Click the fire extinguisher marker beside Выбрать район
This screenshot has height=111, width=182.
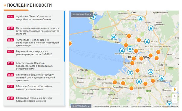93,17
